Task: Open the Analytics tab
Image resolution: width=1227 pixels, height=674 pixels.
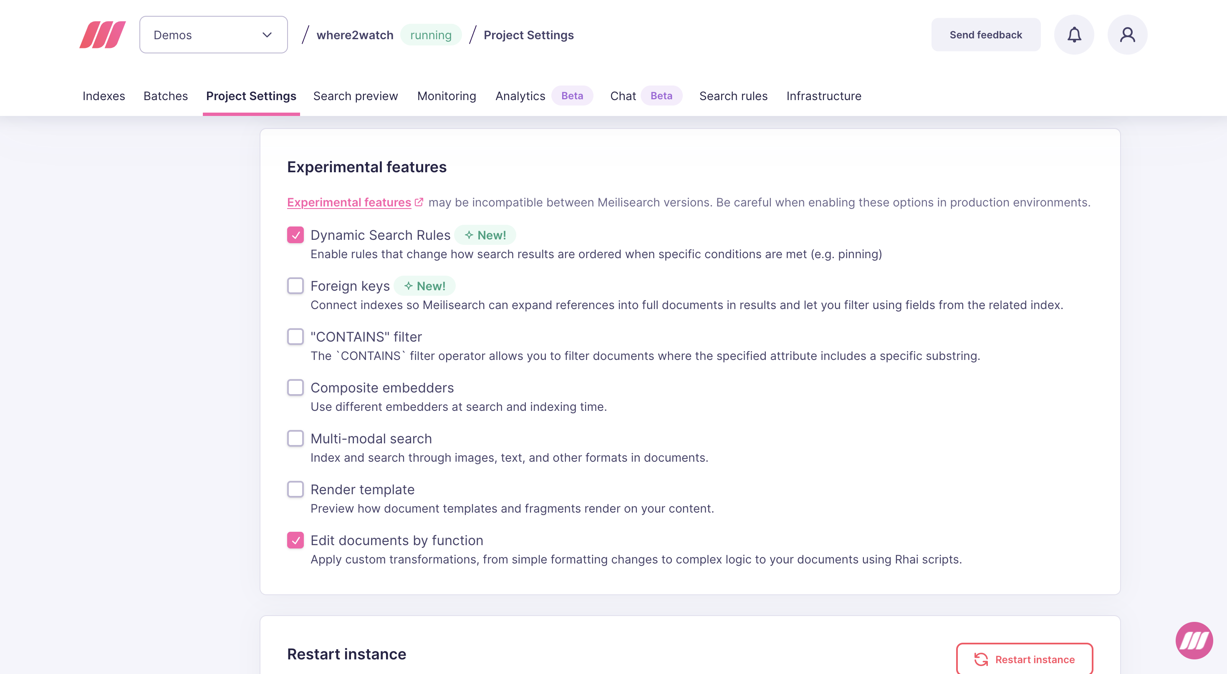Action: point(520,96)
